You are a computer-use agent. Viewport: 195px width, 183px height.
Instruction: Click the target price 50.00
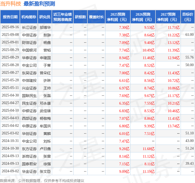pos(190,65)
